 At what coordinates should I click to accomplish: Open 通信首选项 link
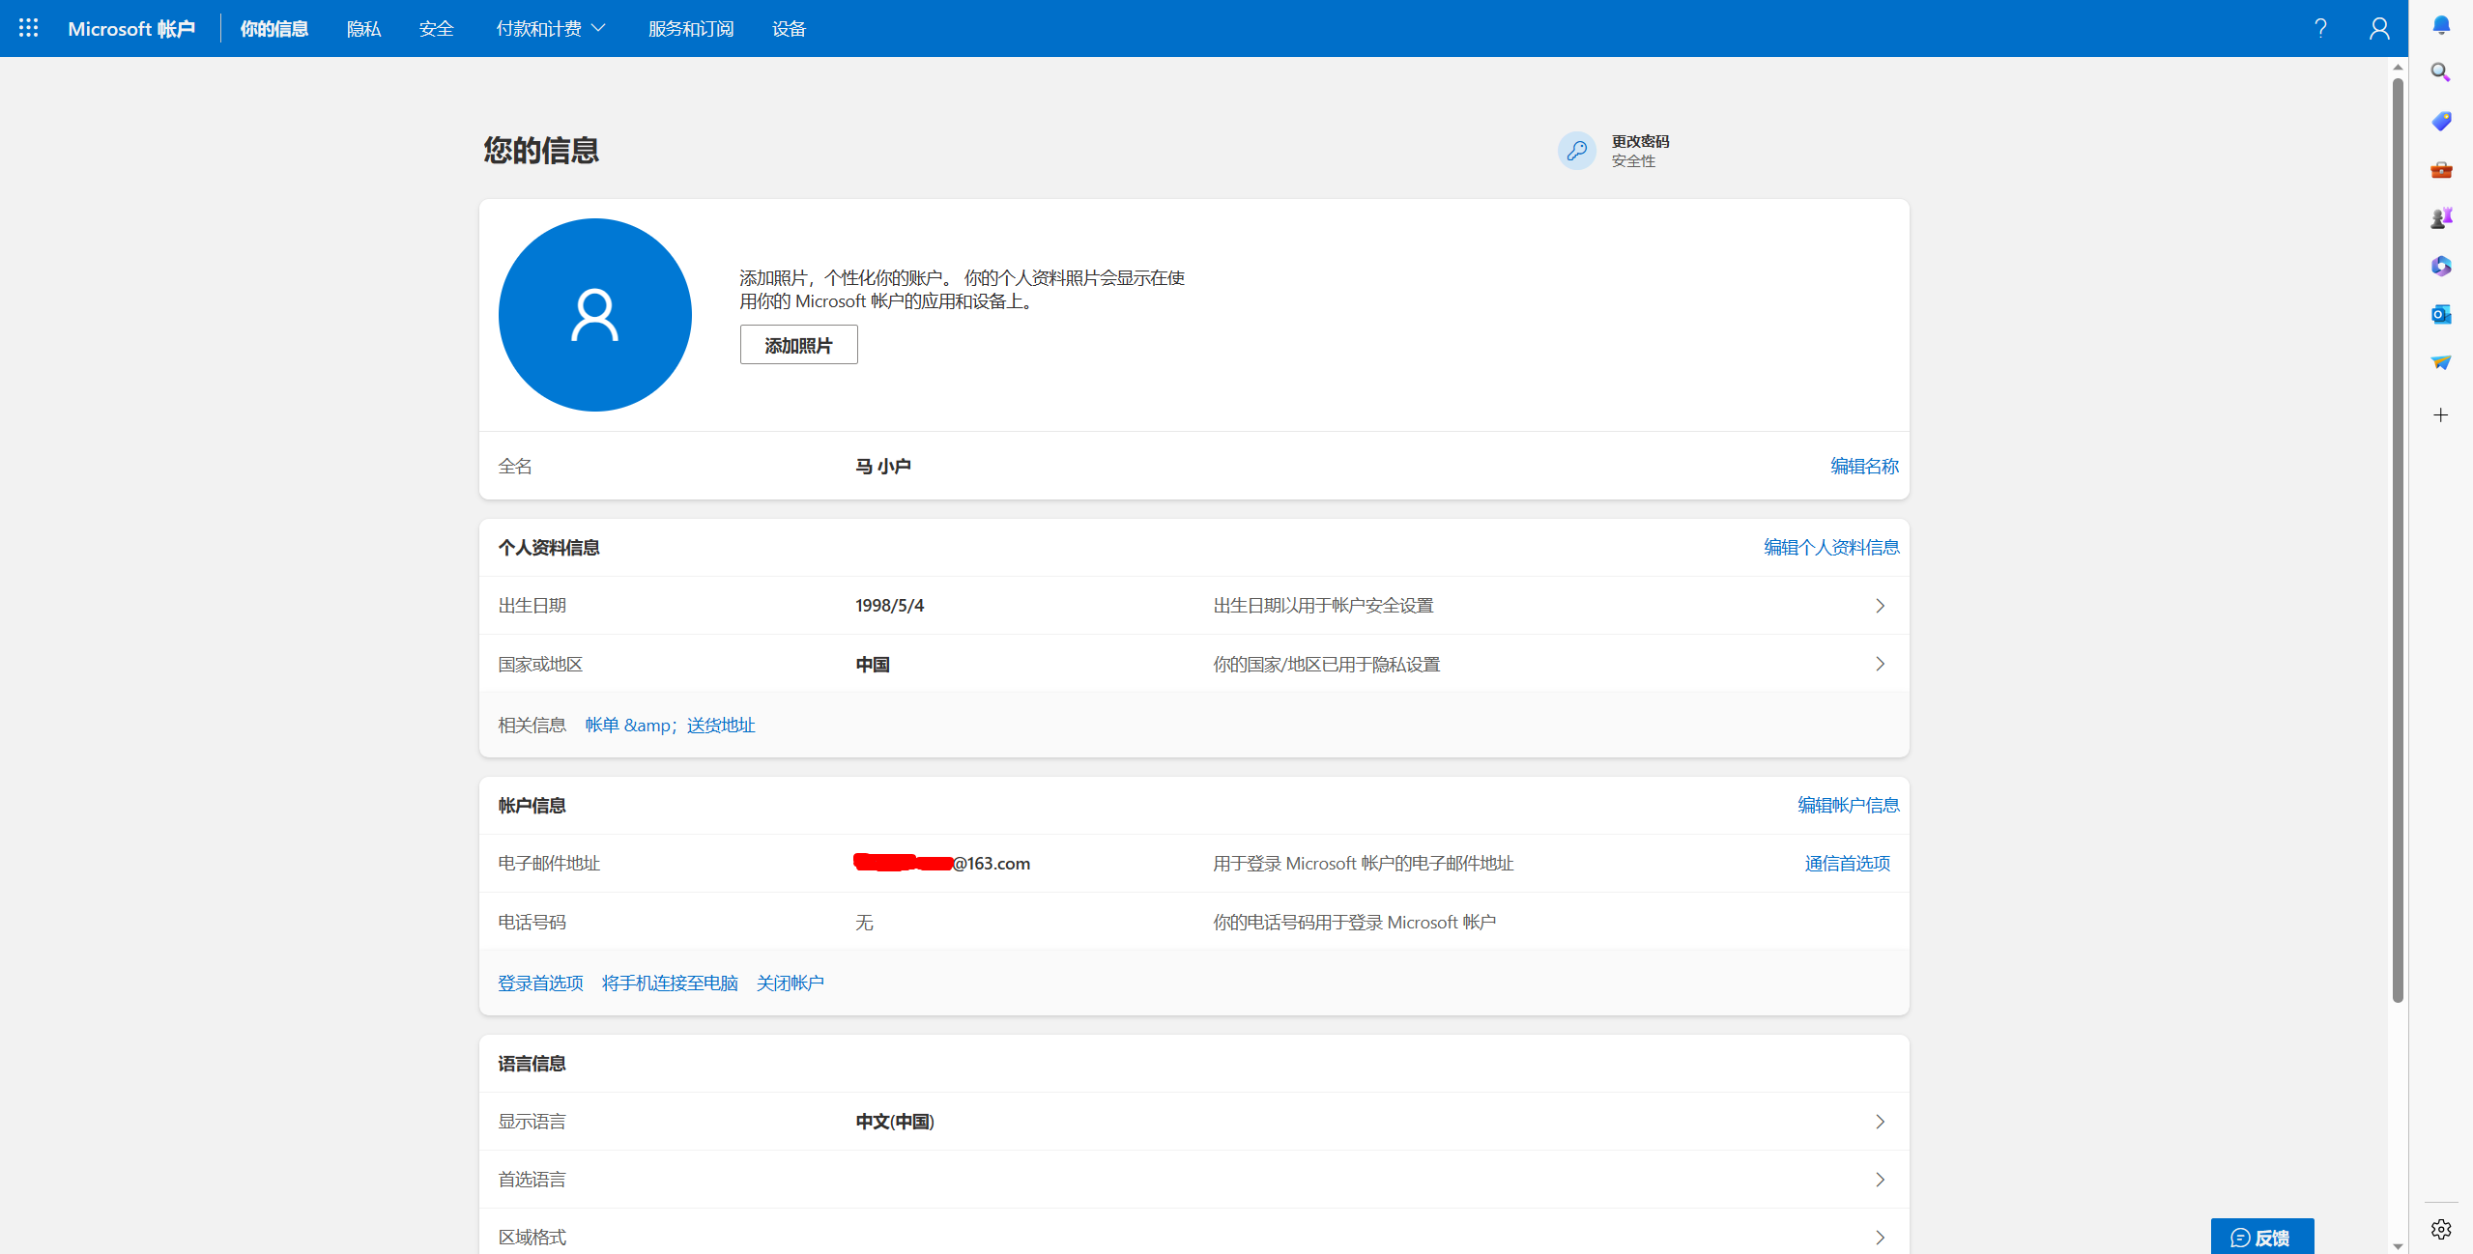pos(1847,864)
